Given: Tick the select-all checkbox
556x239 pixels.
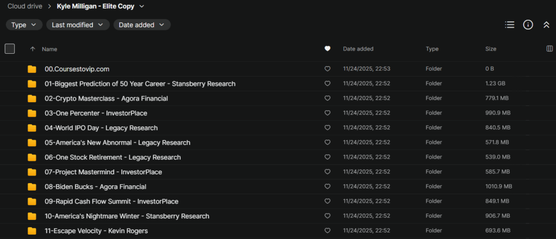Looking at the screenshot, I should click(10, 49).
